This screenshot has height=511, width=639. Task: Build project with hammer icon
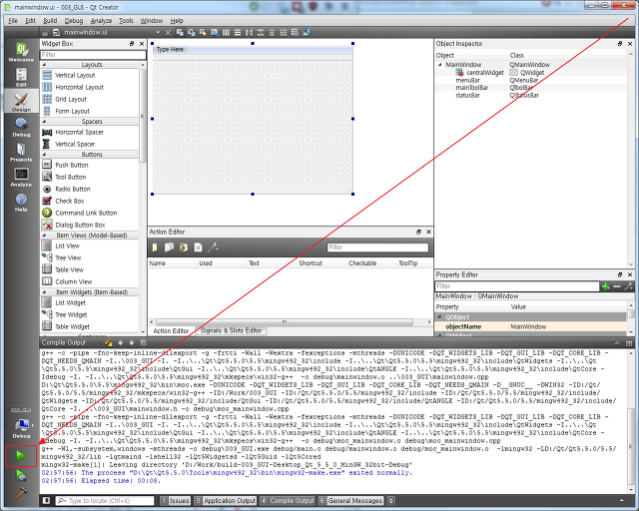click(21, 493)
